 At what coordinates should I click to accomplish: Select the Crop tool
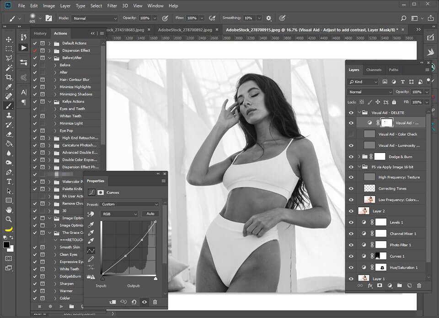(9, 77)
